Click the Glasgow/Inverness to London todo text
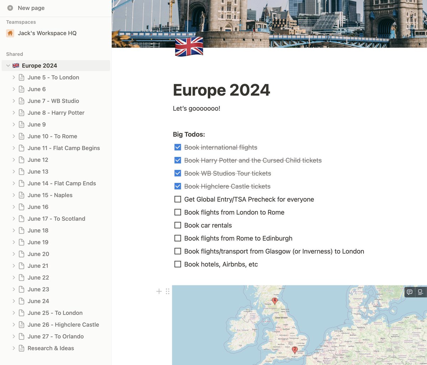 (274, 252)
